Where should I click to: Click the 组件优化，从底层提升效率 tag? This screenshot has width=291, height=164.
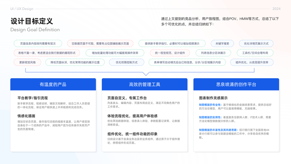252,62
